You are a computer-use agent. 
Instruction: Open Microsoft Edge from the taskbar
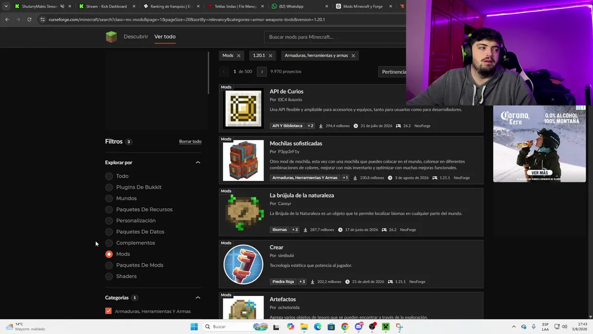[x=318, y=327]
